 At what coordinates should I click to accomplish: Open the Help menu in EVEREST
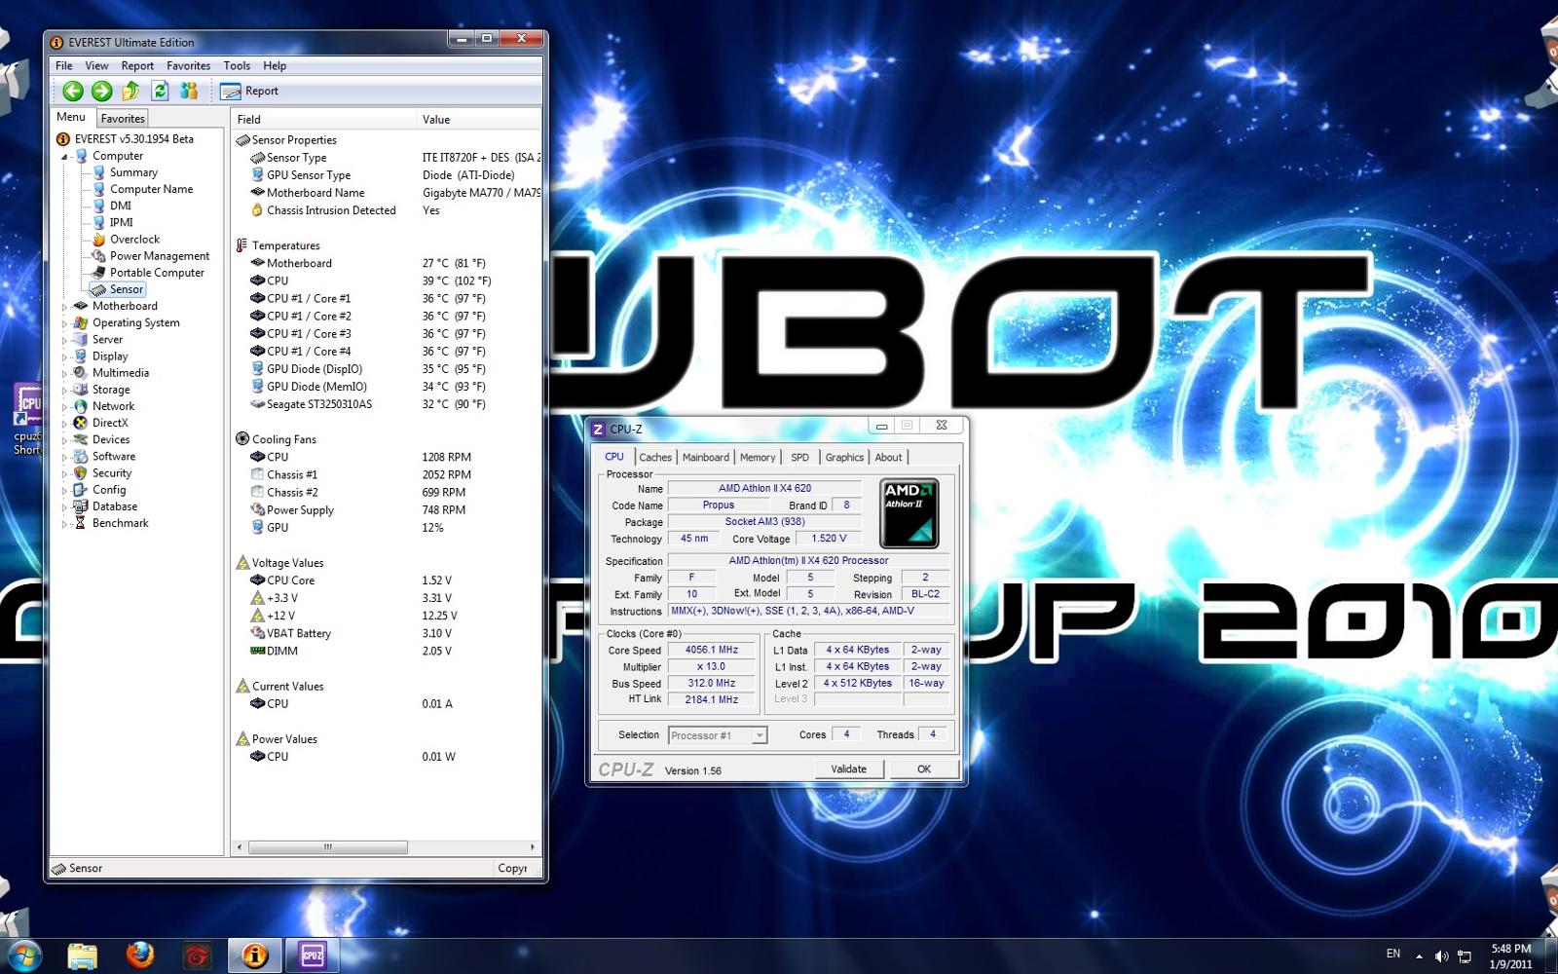click(x=275, y=65)
